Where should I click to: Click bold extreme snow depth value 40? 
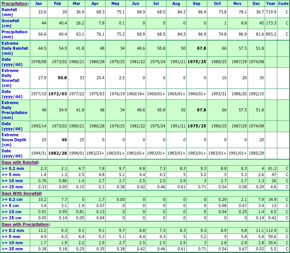pyautogui.click(x=64, y=140)
